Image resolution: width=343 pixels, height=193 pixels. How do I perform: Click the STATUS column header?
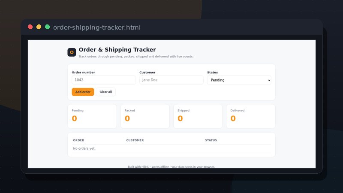211,140
